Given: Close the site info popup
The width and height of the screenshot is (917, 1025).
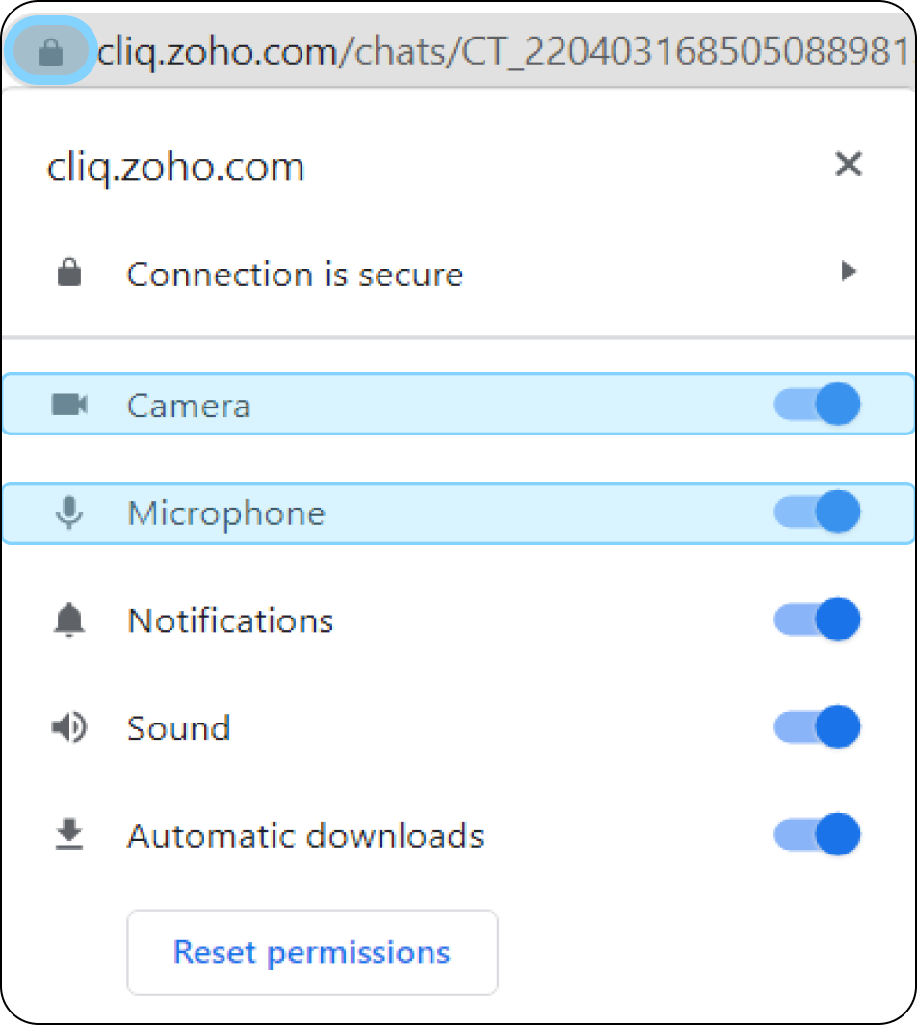Looking at the screenshot, I should pyautogui.click(x=849, y=164).
